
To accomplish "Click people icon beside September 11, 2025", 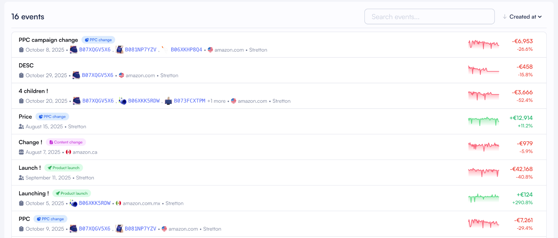I will 21,178.
